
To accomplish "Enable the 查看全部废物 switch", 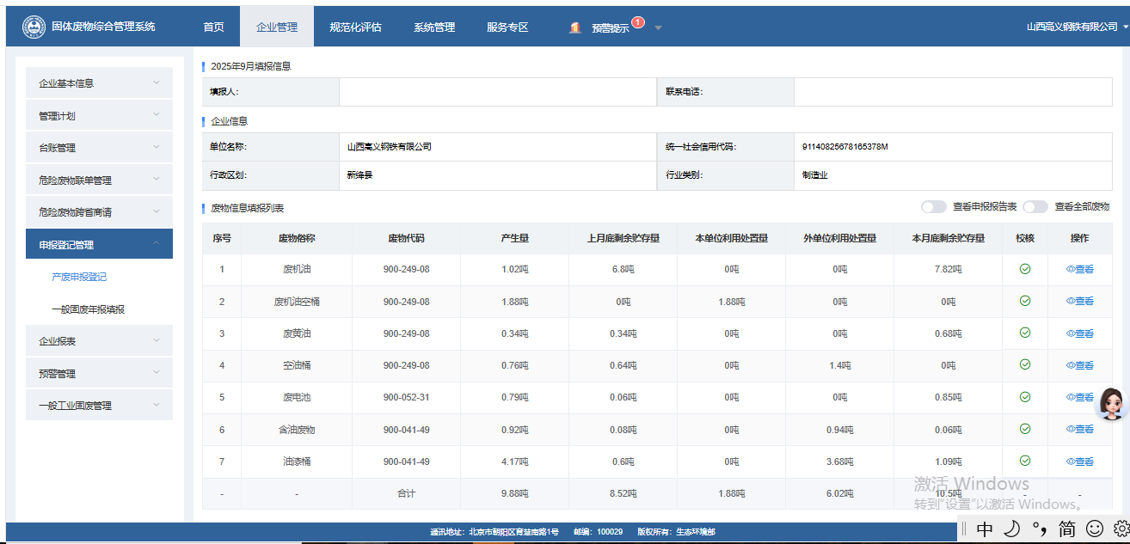I will point(1035,207).
